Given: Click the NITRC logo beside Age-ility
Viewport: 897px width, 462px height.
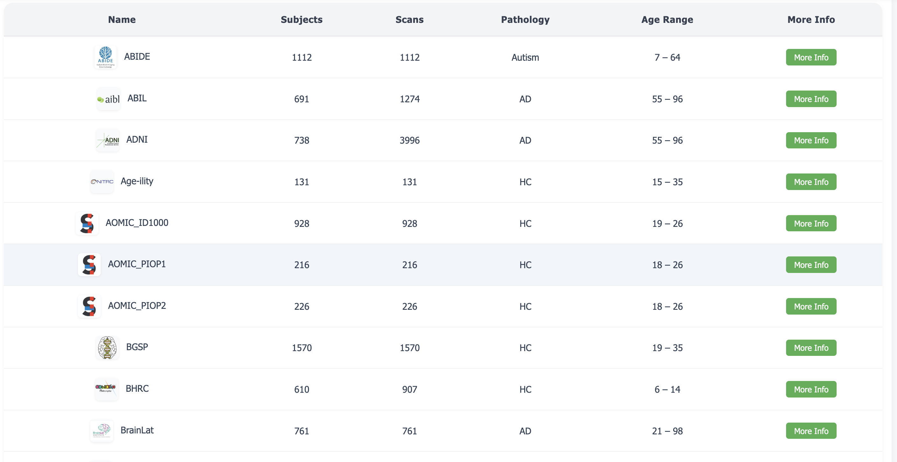Looking at the screenshot, I should coord(102,182).
